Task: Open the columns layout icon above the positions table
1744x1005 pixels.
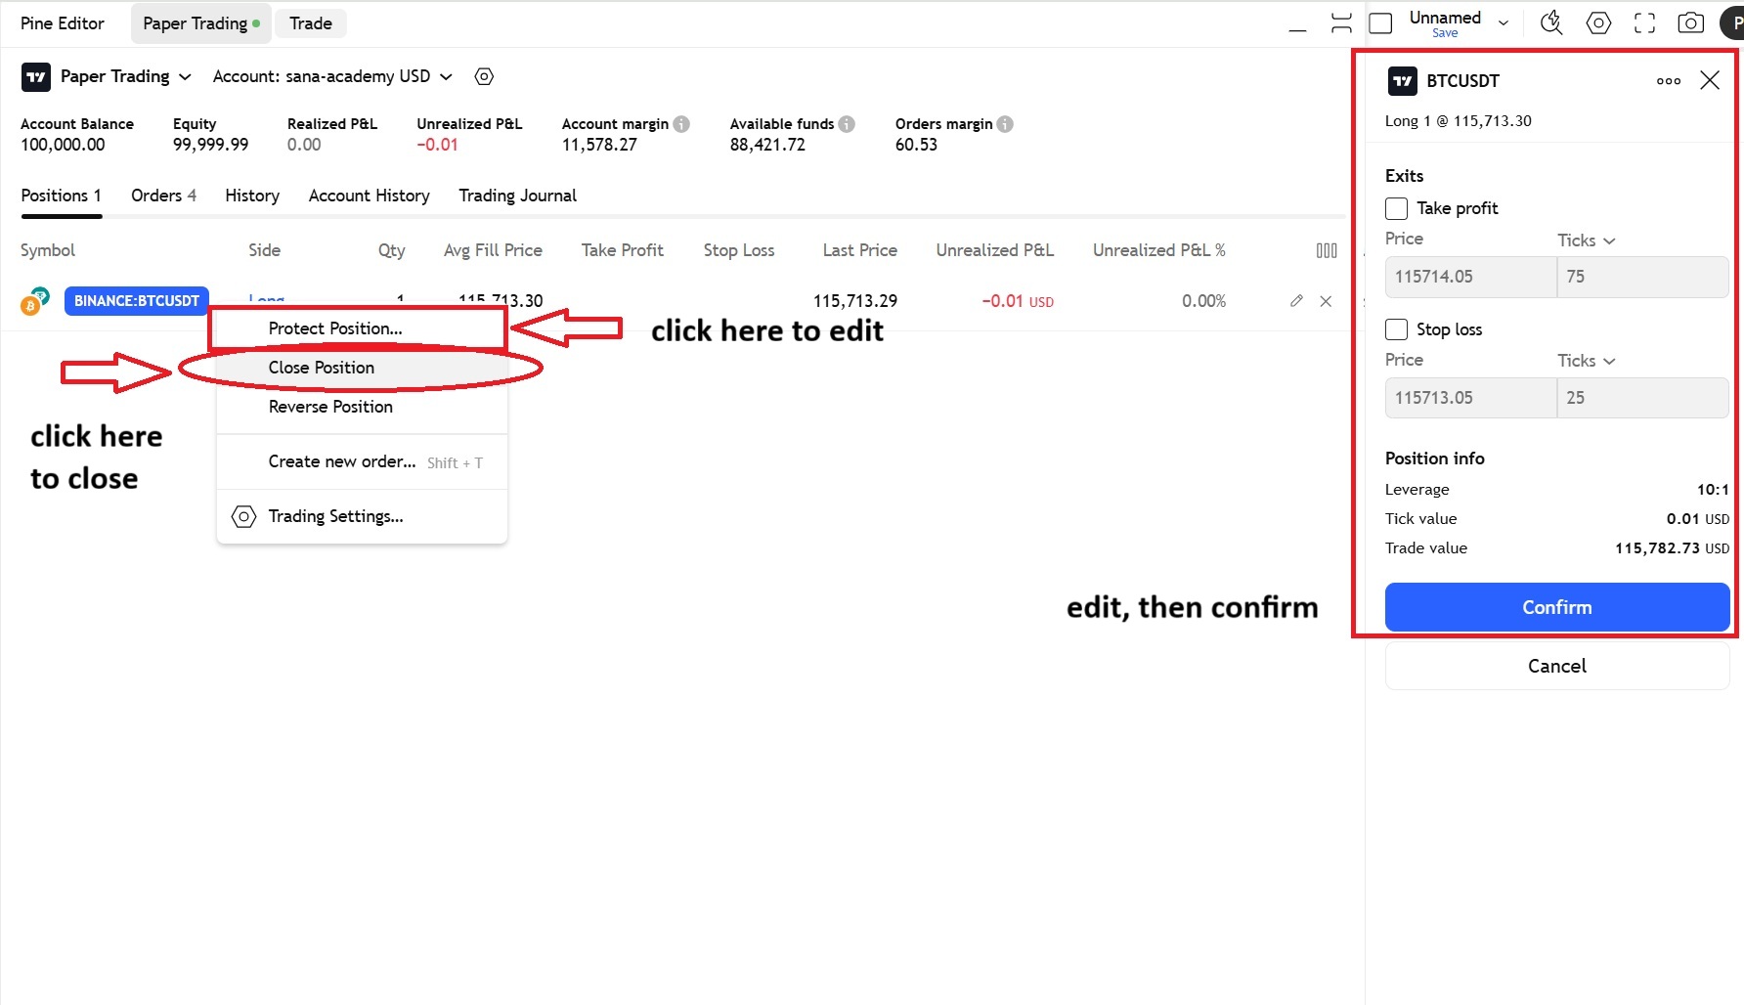Action: 1327,250
